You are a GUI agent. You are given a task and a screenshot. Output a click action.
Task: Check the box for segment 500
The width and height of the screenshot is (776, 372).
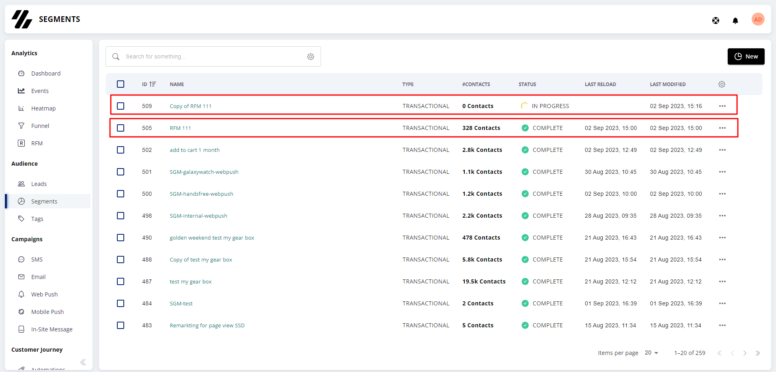(121, 194)
